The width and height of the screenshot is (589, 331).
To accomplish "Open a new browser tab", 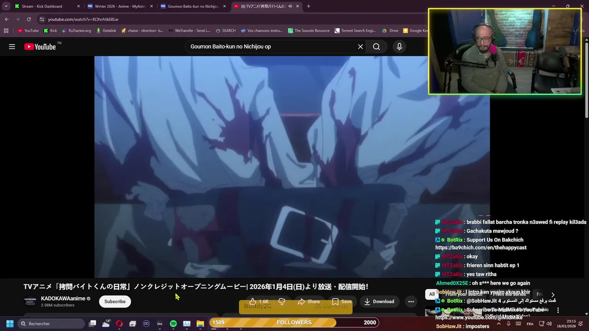I will point(308,6).
